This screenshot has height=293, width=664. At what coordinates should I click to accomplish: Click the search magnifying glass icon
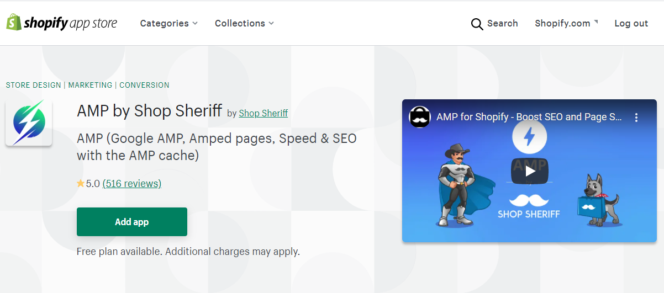477,24
